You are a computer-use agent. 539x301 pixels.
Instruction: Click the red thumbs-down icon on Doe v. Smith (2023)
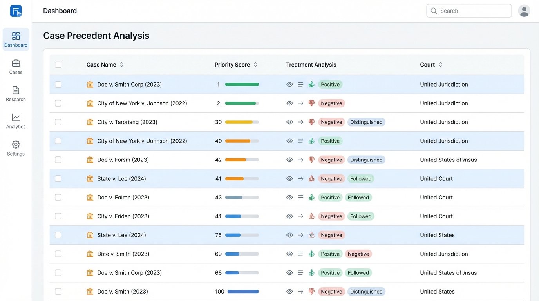[311, 291]
